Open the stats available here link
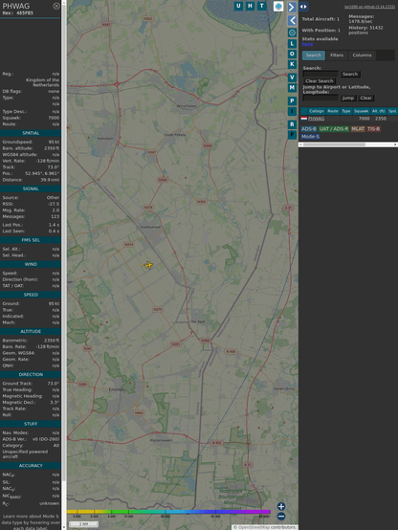The image size is (398, 530). (307, 44)
